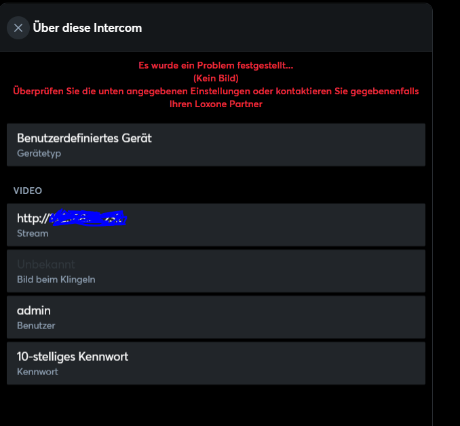Click the 'Bild beim Klingeln' label
Viewport: 460px width, 426px height.
[56, 279]
